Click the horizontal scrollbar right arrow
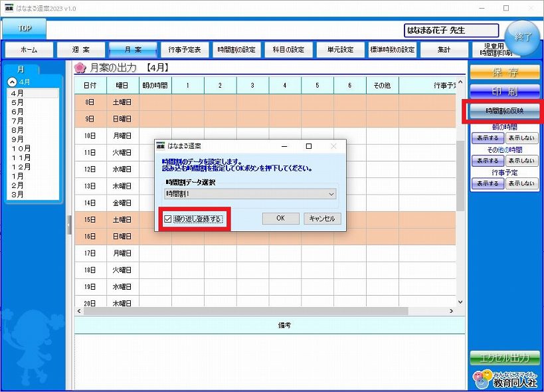Image resolution: width=544 pixels, height=392 pixels. pos(452,311)
